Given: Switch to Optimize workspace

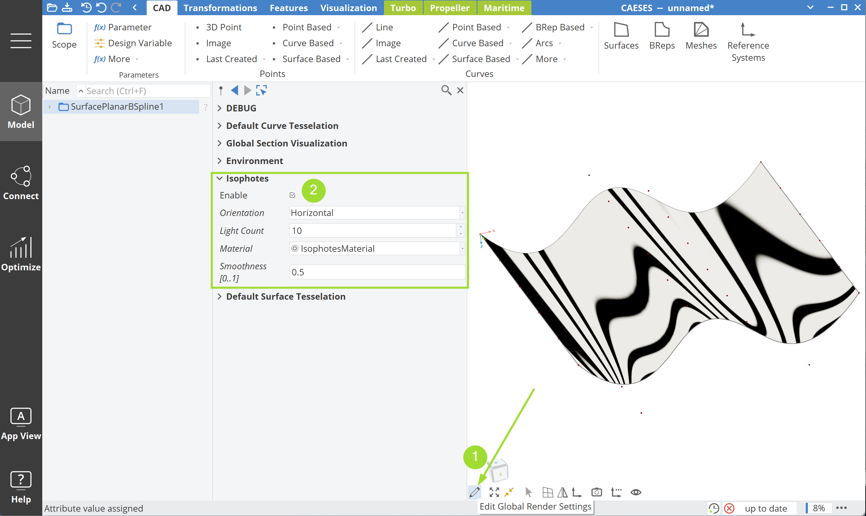Looking at the screenshot, I should [21, 254].
